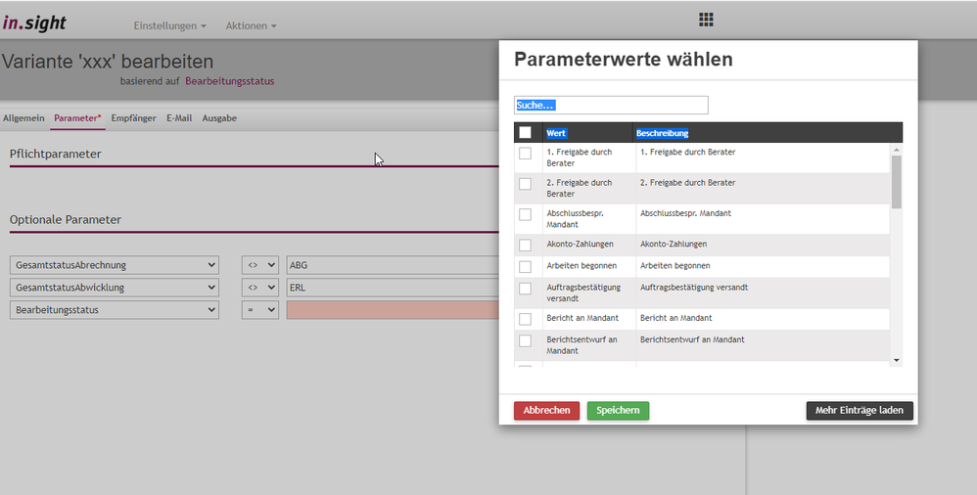Switch to the Empfänger tab
Image resolution: width=977 pixels, height=495 pixels.
tap(133, 118)
